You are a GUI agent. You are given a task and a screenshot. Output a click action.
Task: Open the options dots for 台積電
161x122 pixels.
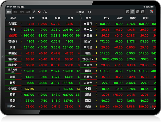point(21,24)
